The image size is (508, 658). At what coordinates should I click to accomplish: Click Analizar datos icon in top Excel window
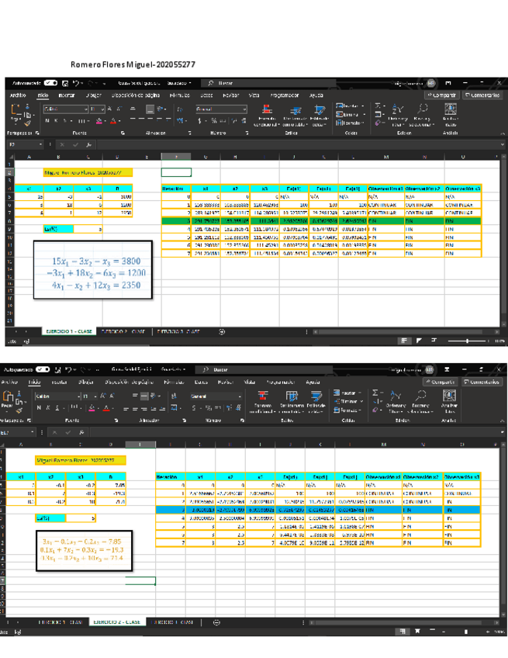point(450,114)
